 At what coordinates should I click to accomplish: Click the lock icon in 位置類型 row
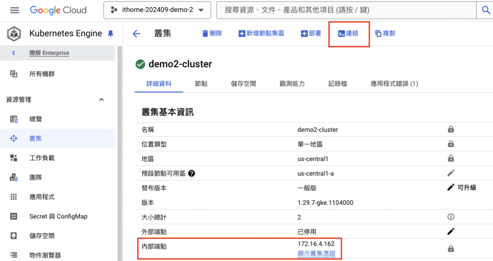point(451,144)
